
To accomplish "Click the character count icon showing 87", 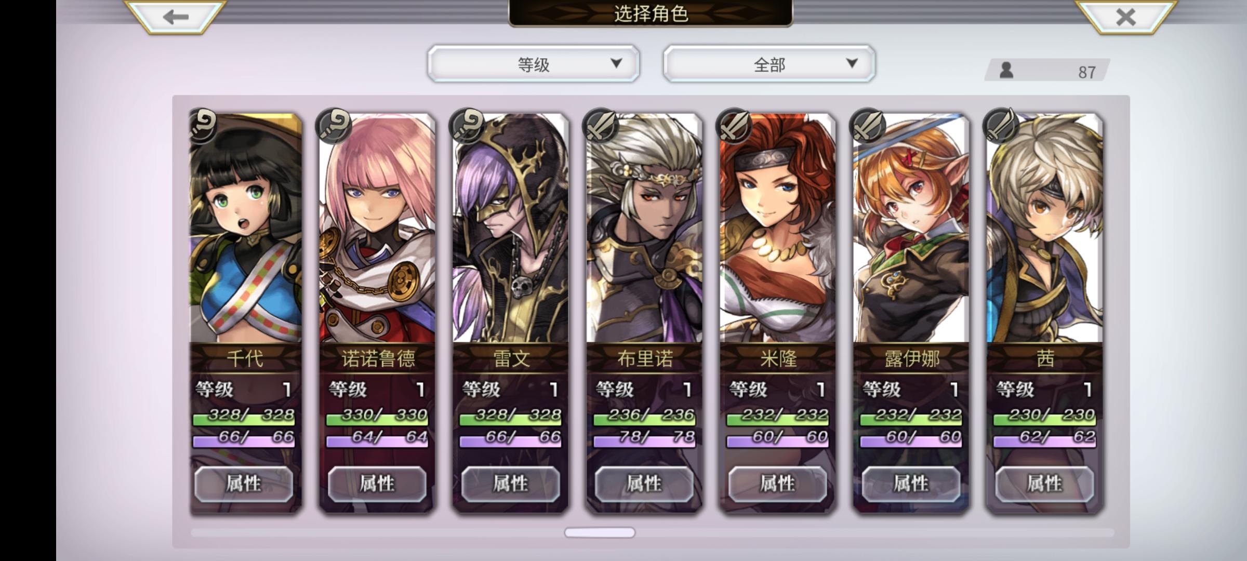I will 1006,71.
